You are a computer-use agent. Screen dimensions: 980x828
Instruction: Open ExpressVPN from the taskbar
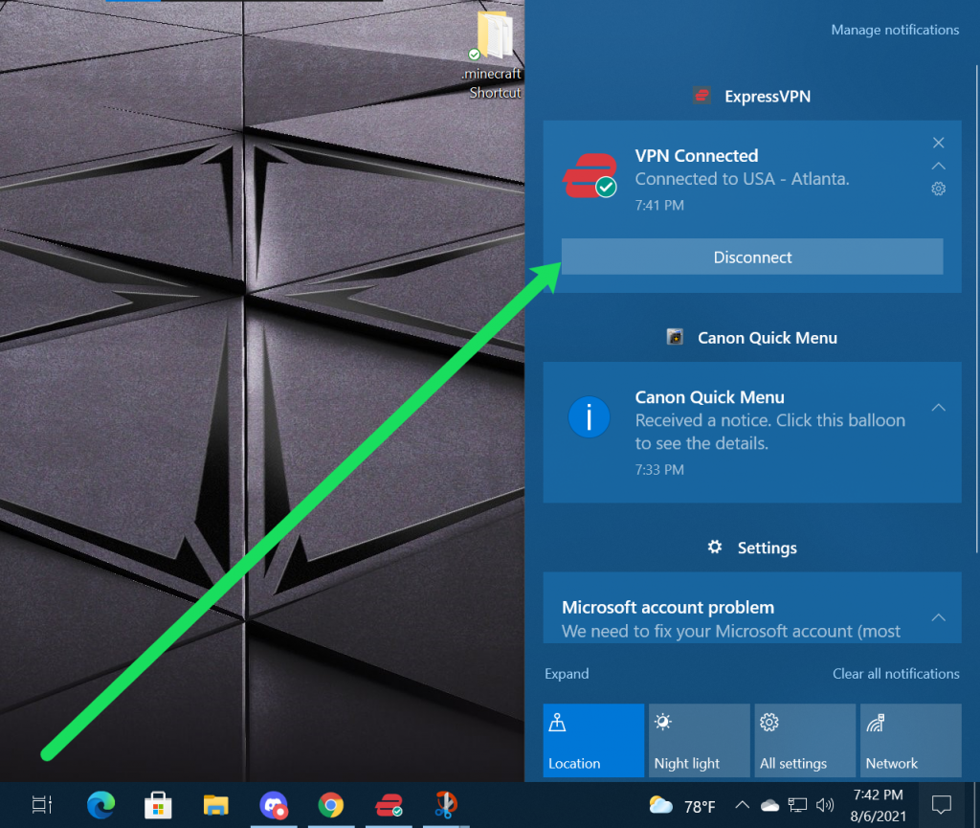tap(389, 805)
